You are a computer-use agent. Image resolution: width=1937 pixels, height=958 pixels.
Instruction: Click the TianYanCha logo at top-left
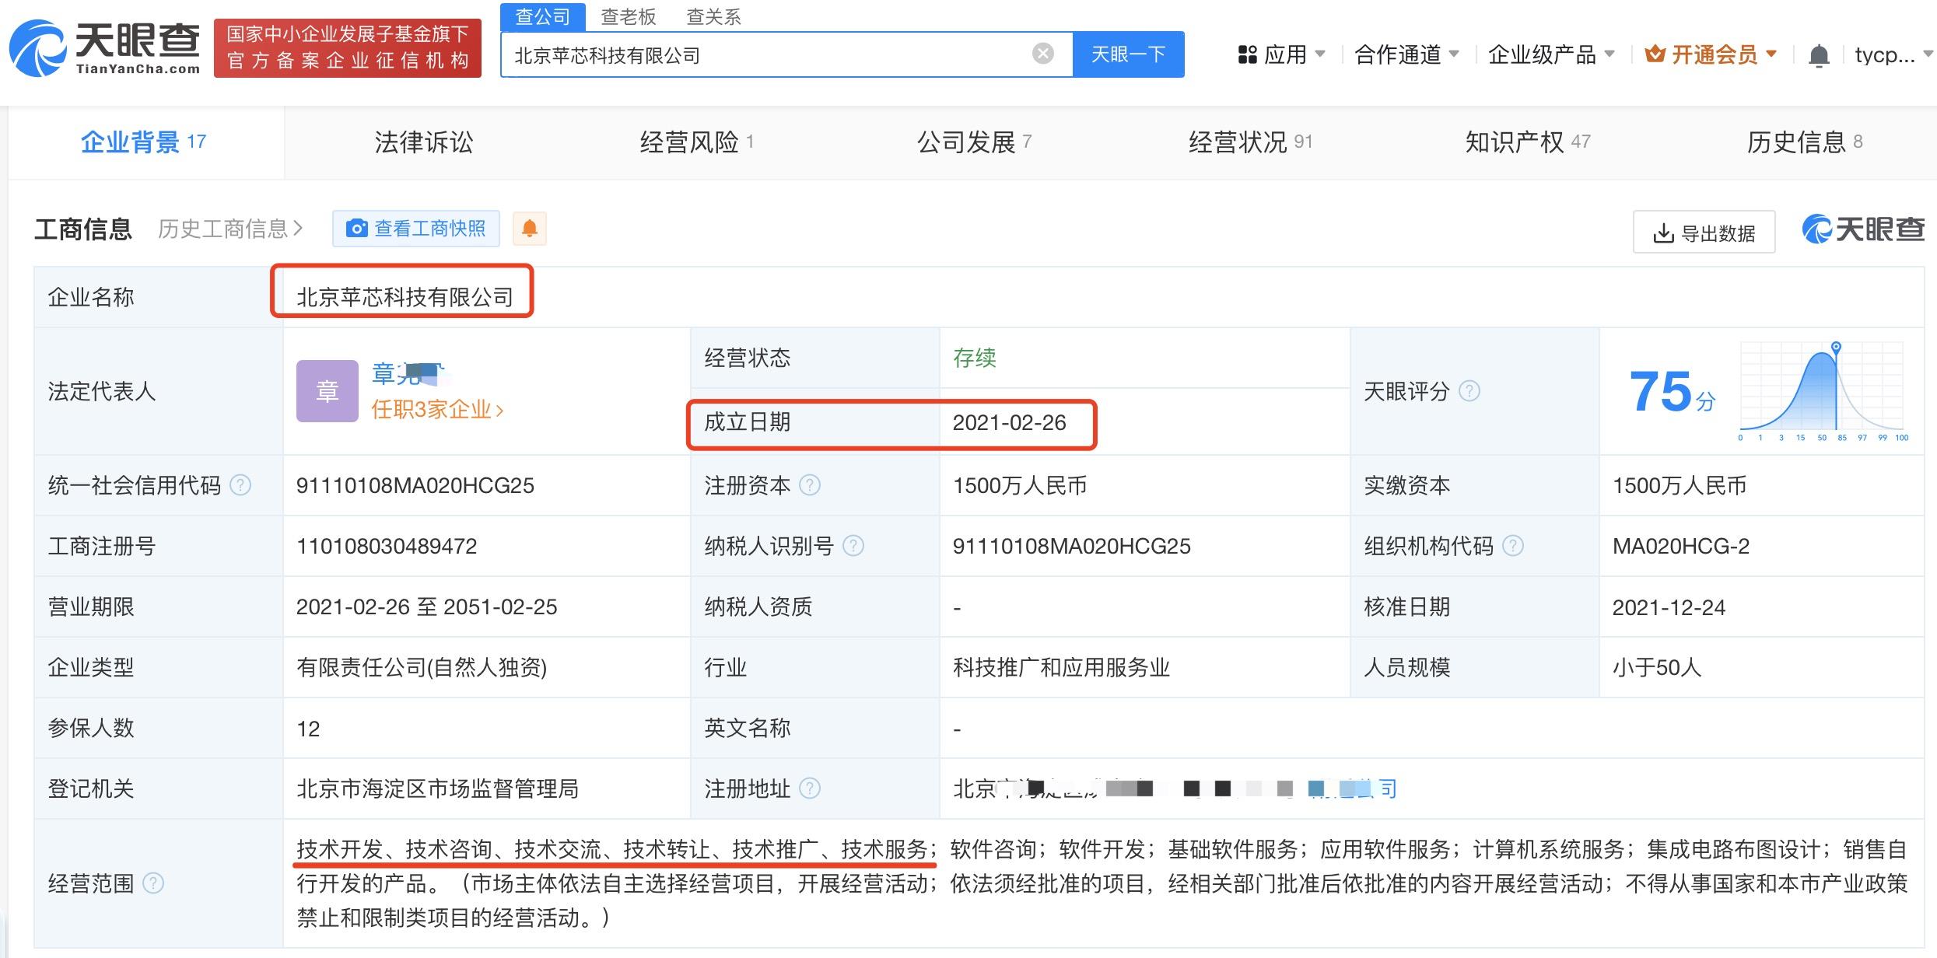(x=105, y=48)
